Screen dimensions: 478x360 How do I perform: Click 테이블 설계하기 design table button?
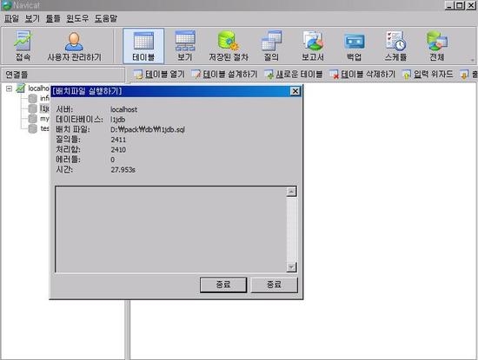[x=224, y=75]
